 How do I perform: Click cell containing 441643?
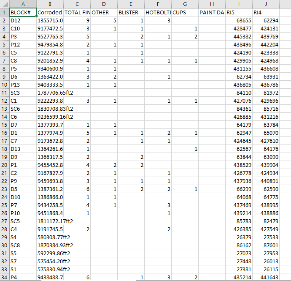[x=266, y=277]
